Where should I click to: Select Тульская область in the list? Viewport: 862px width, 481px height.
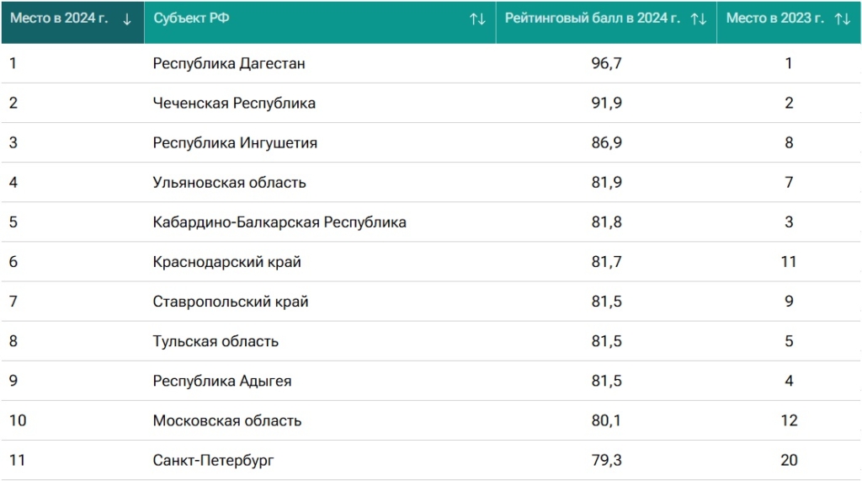coord(215,341)
